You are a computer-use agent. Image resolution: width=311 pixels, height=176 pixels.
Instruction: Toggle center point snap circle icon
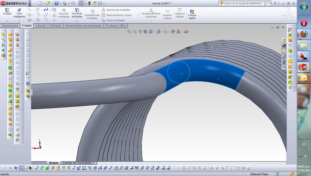[x=183, y=168]
